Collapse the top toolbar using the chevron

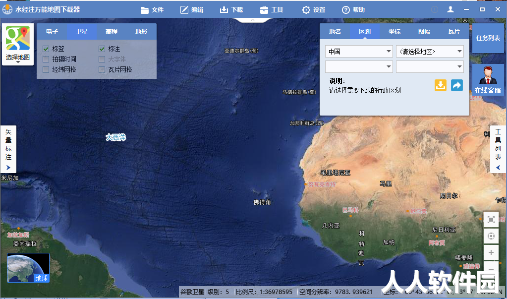pyautogui.click(x=253, y=20)
